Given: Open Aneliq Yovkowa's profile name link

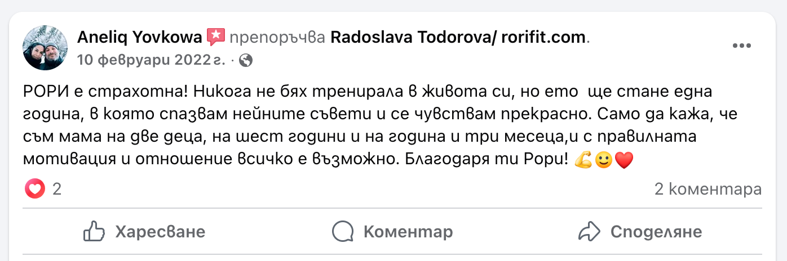Looking at the screenshot, I should (139, 38).
